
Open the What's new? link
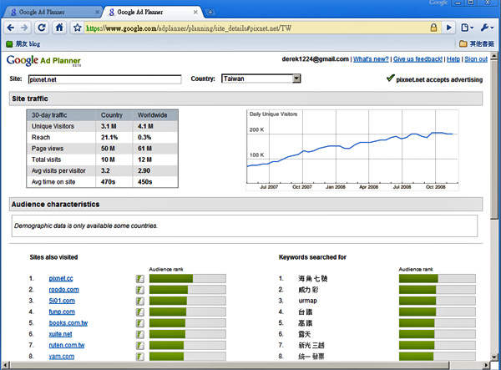[371, 59]
